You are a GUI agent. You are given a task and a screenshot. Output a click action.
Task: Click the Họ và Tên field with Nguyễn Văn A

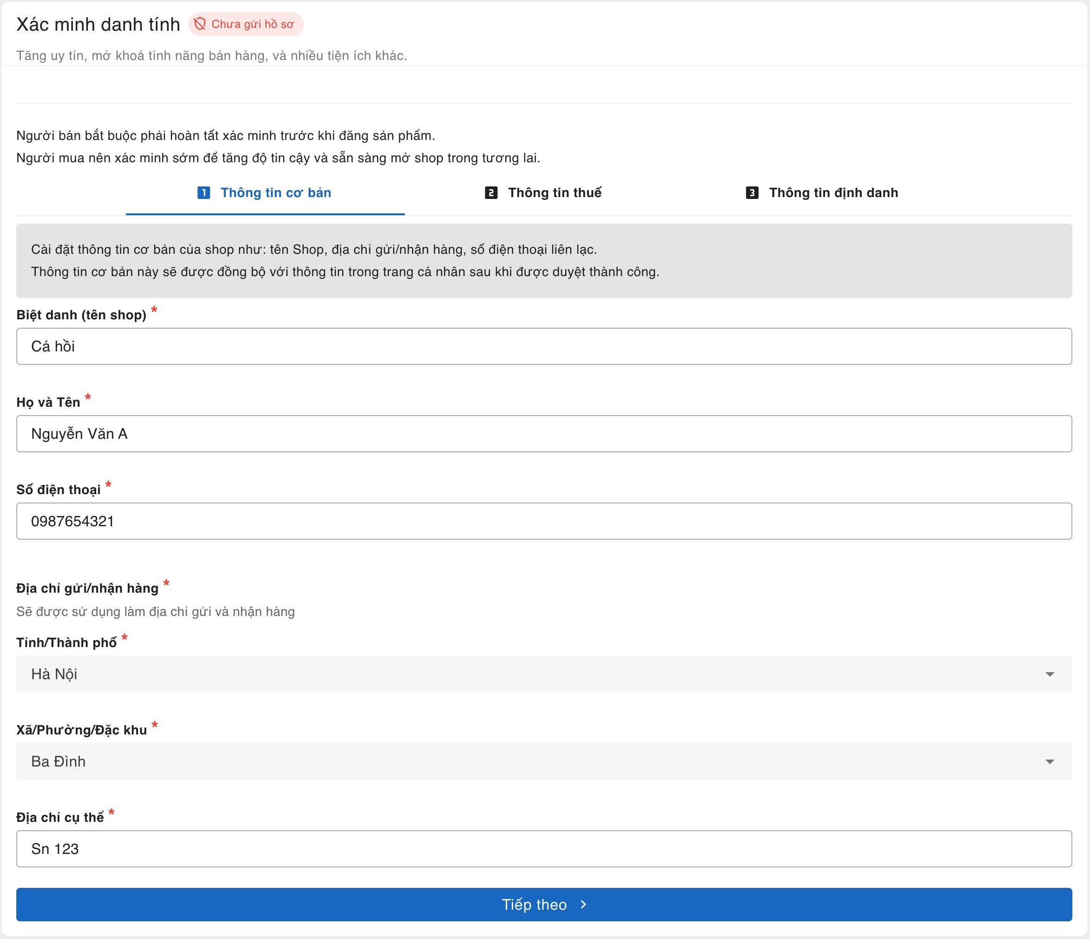click(544, 433)
